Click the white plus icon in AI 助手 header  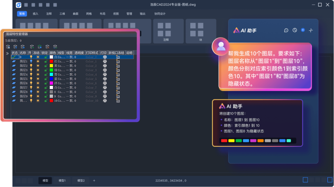[311, 30]
